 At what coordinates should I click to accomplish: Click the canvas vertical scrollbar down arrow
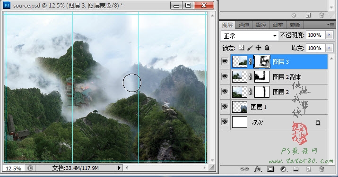tap(212, 160)
